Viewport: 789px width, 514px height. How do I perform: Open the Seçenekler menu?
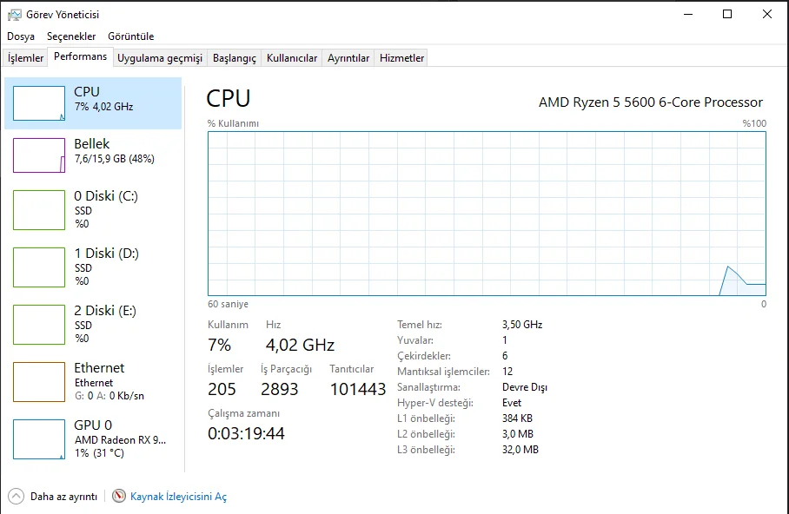[x=71, y=36]
